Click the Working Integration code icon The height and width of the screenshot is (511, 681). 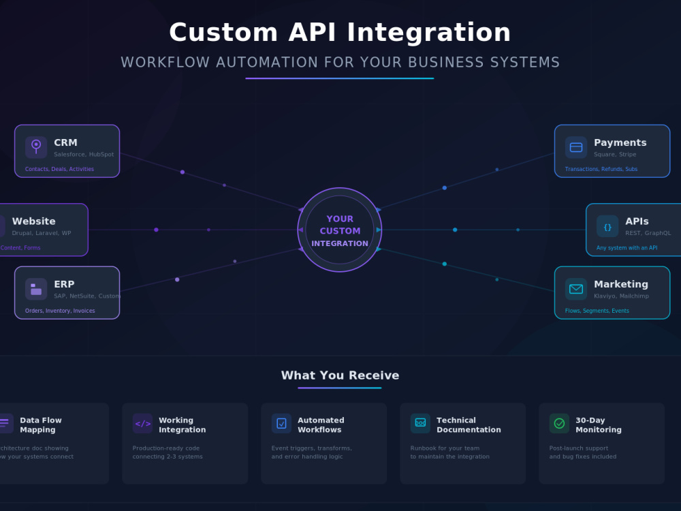pyautogui.click(x=142, y=423)
